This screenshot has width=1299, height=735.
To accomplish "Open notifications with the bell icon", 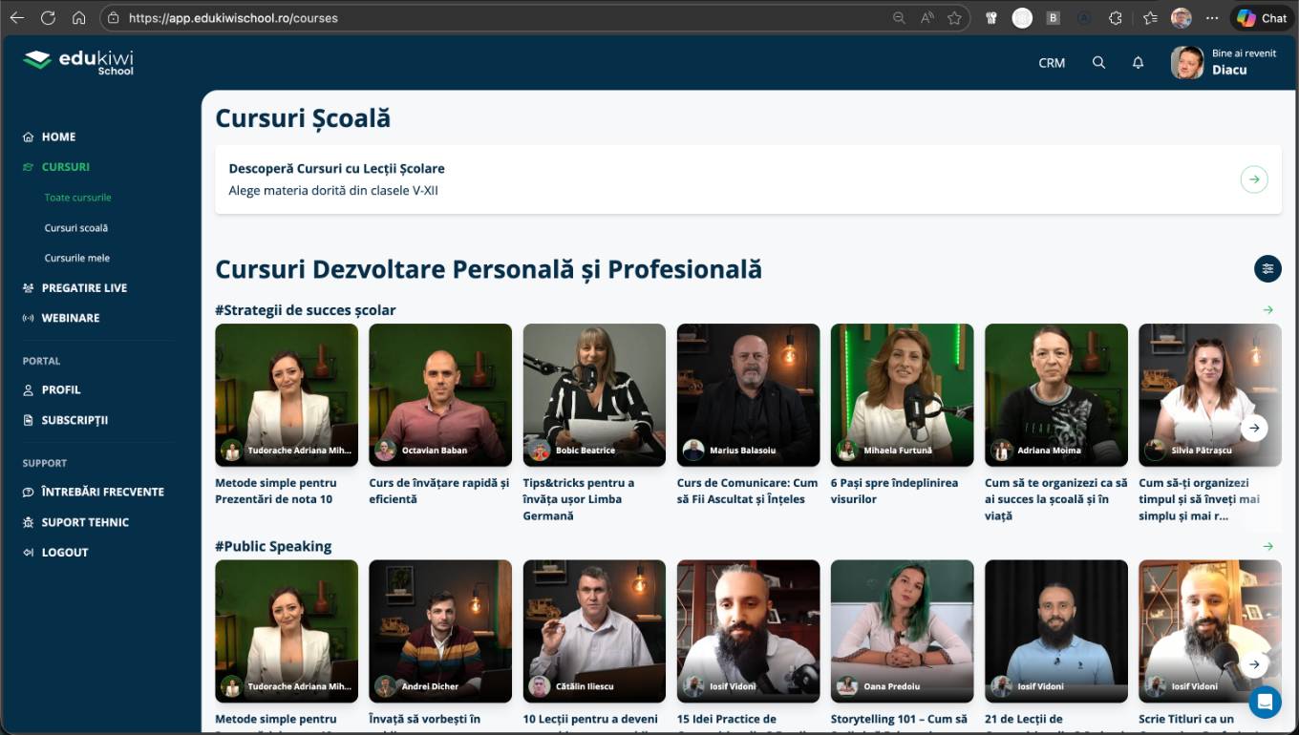I will pos(1138,62).
